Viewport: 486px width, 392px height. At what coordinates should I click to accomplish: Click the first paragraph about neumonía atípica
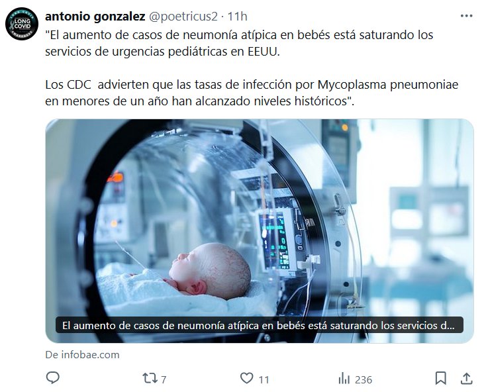[239, 43]
